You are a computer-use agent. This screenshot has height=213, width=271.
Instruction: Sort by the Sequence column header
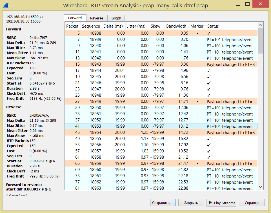[91, 26]
